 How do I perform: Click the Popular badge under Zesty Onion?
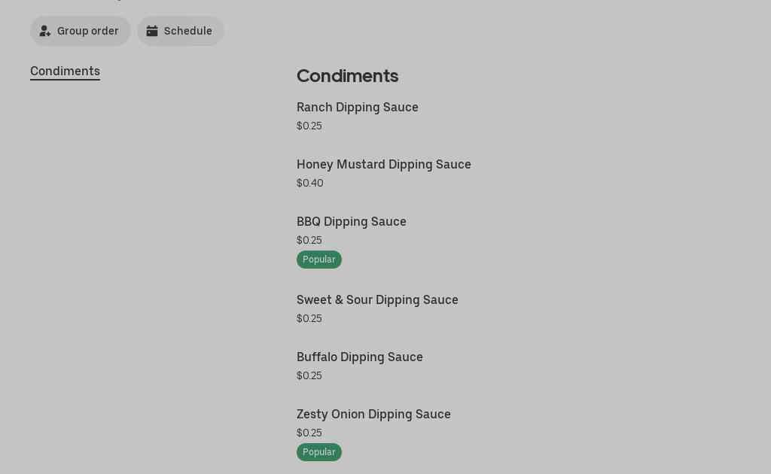319,452
